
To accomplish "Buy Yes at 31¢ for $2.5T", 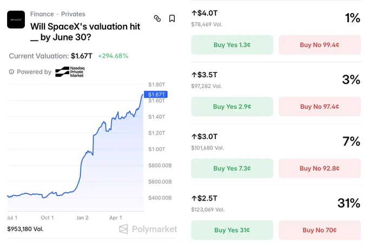I will click(232, 230).
